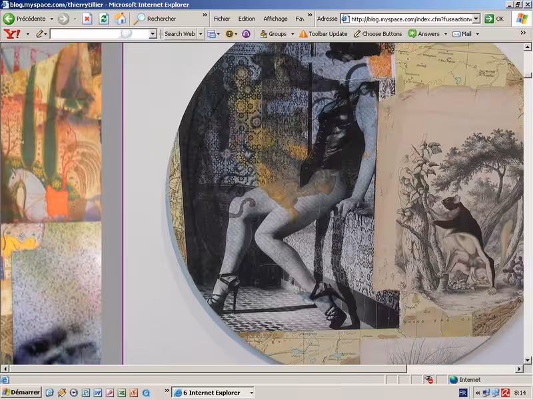Image resolution: width=533 pixels, height=400 pixels.
Task: Show more standard toolbar buttons chevron
Action: [x=205, y=15]
